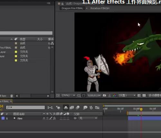The width and height of the screenshot is (161, 138).
Task: Click the left arrow of project horizontal scrollbar
Action: point(17,96)
